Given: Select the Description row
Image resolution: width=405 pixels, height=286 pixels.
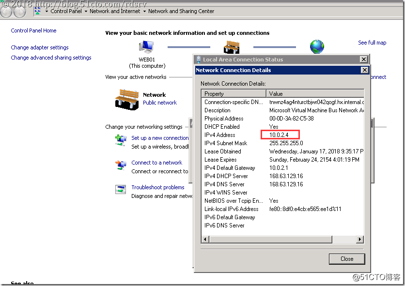Looking at the screenshot, I should click(x=283, y=110).
